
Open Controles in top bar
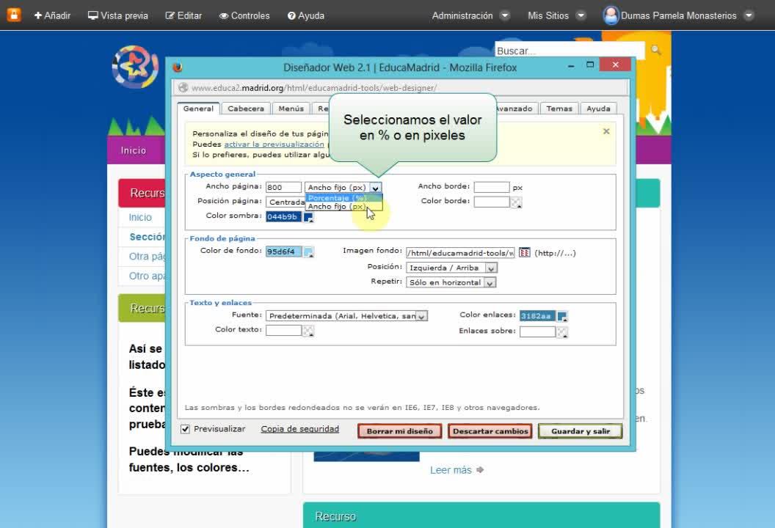244,16
